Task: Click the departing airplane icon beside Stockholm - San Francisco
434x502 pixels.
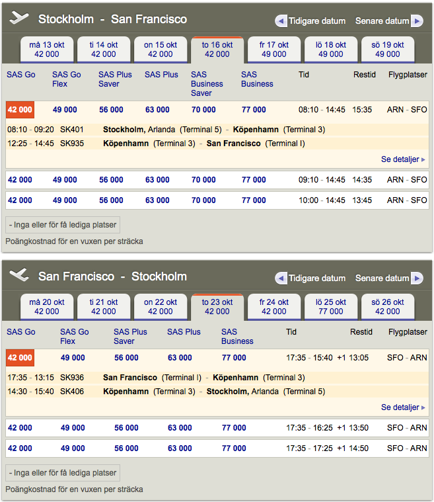Action: tap(20, 19)
